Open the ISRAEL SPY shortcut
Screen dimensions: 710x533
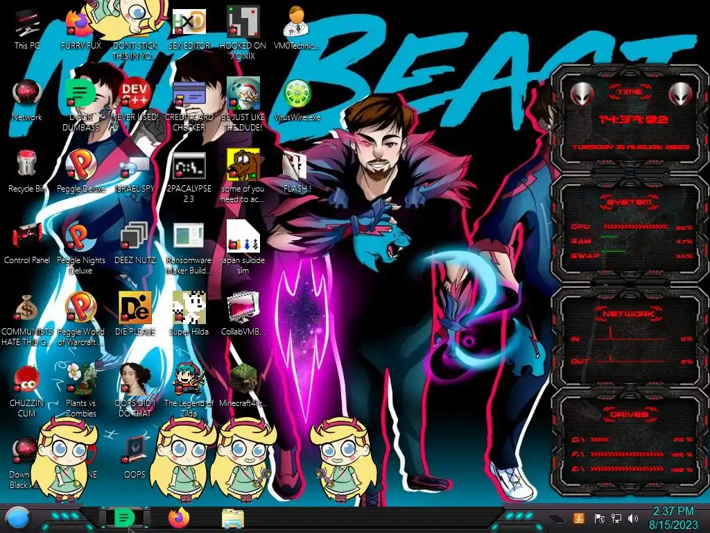(135, 172)
